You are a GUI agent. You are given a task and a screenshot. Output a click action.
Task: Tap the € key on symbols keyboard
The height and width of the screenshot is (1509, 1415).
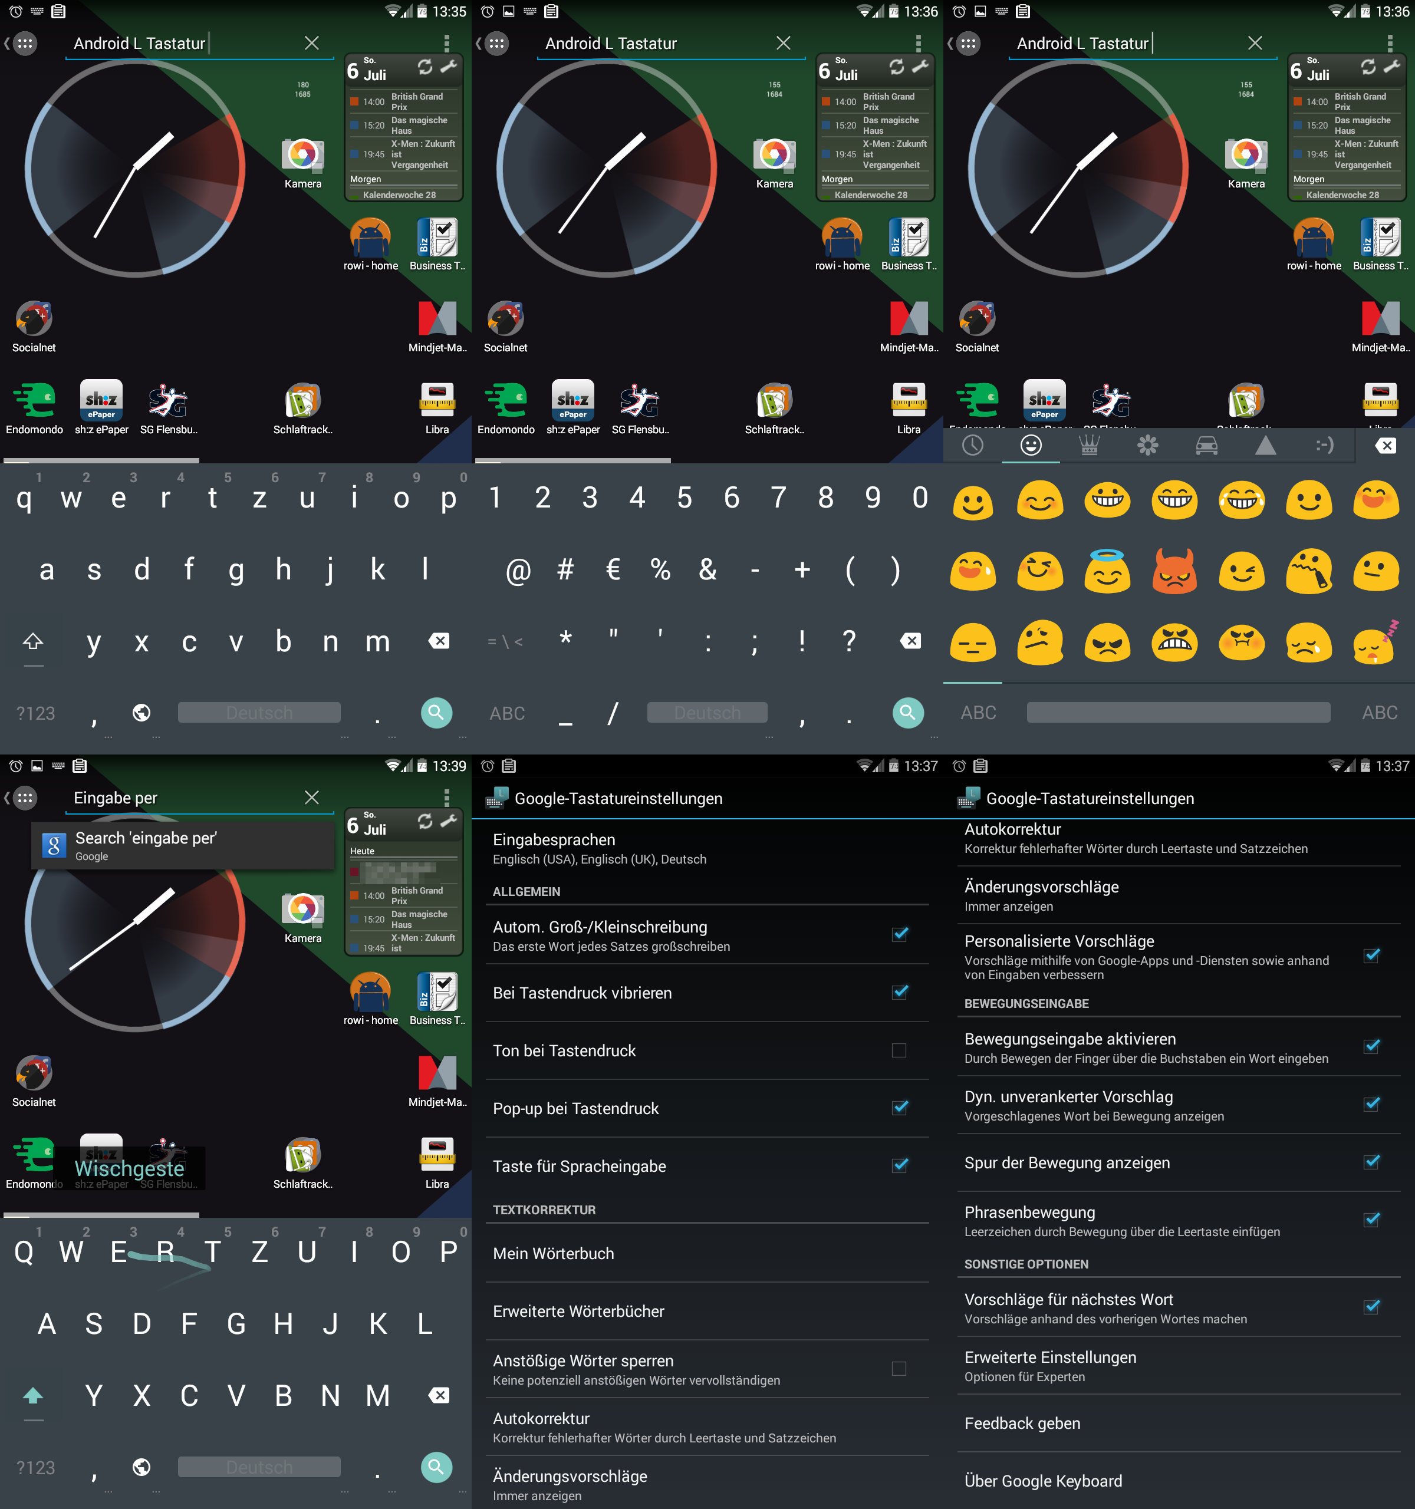click(x=613, y=570)
